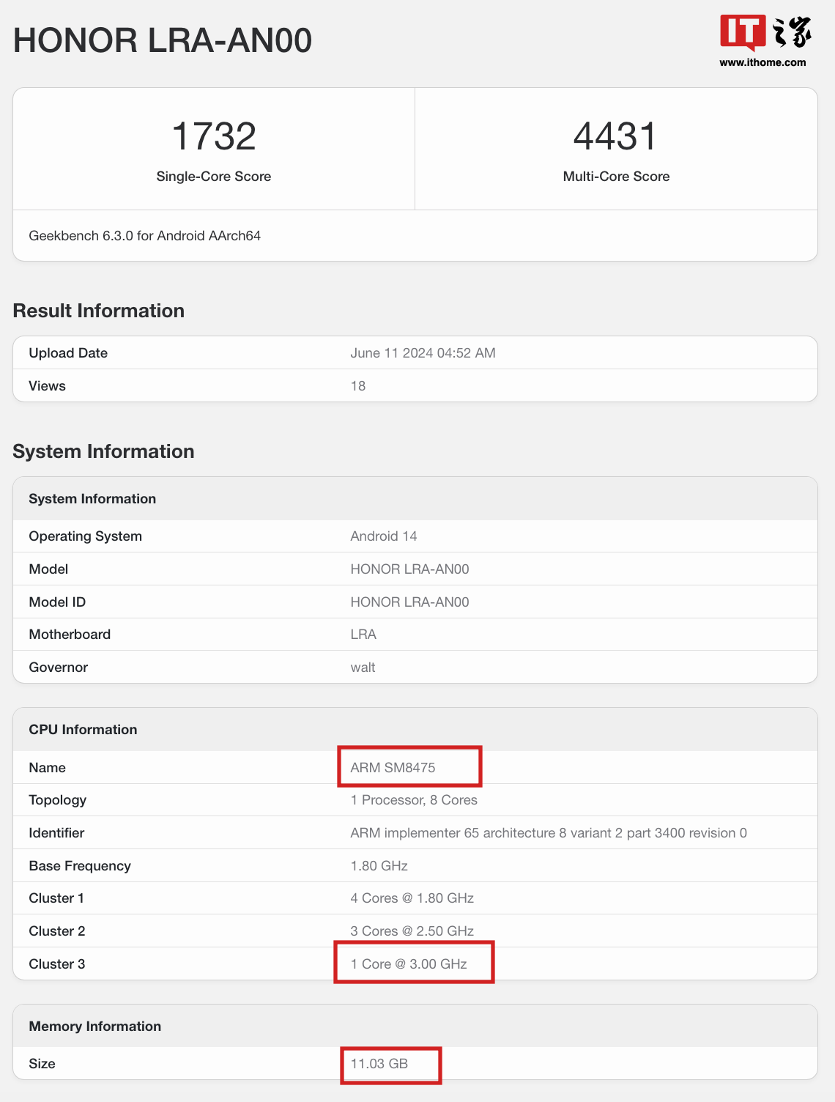Viewport: 835px width, 1102px height.
Task: Click the Result Information section header
Action: coord(97,310)
